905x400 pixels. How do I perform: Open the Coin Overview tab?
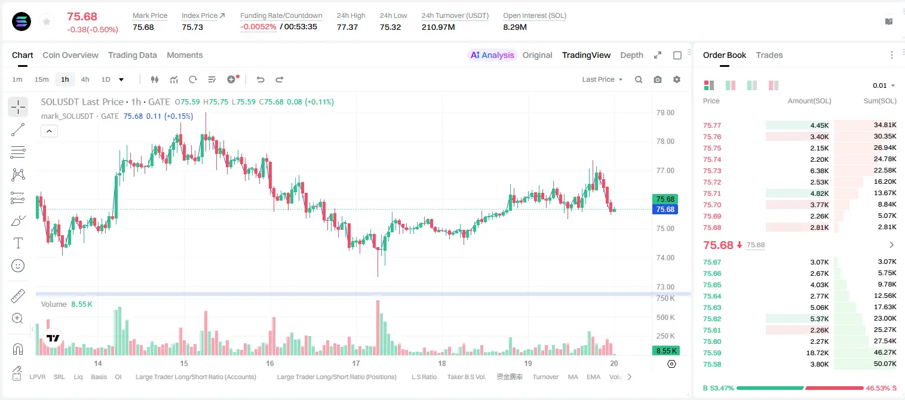[70, 55]
